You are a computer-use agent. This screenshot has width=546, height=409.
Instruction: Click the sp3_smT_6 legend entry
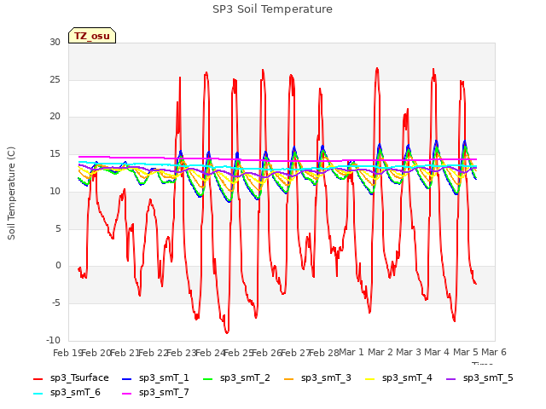pyautogui.click(x=67, y=392)
